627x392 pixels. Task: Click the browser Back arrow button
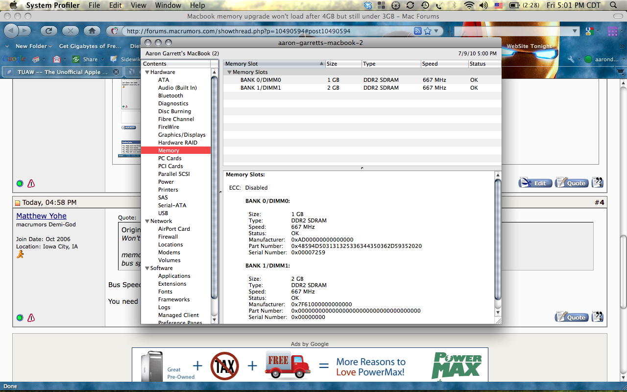[11, 30]
